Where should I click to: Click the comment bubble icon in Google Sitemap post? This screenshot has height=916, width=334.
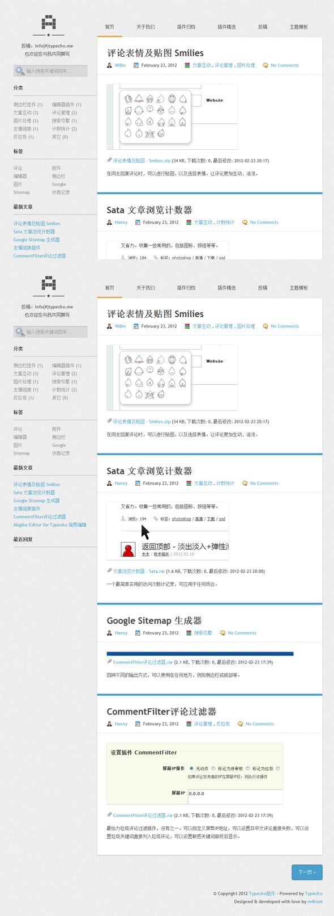pyautogui.click(x=222, y=633)
